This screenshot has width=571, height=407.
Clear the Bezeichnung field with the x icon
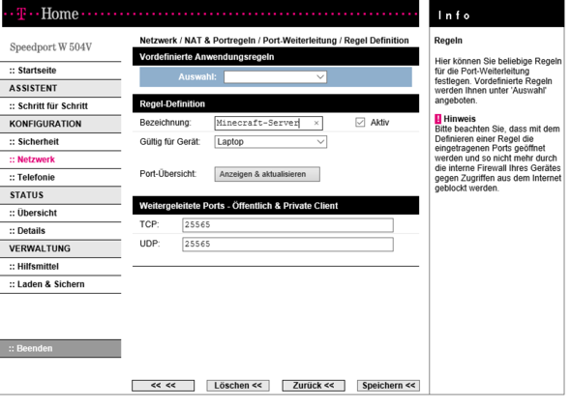[316, 123]
